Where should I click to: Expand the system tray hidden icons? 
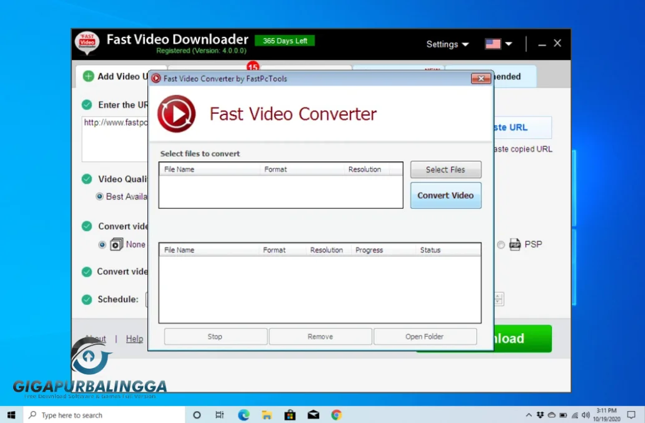pos(529,414)
